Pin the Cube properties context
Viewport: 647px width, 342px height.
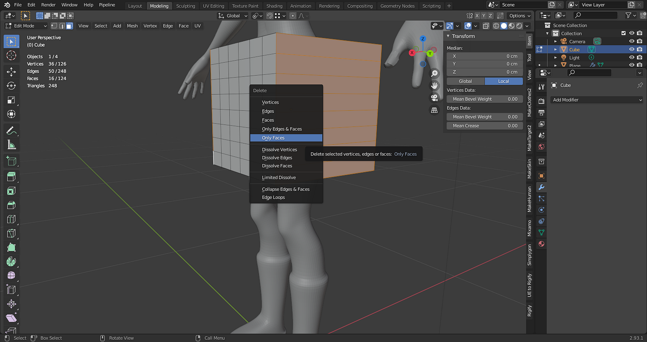640,85
